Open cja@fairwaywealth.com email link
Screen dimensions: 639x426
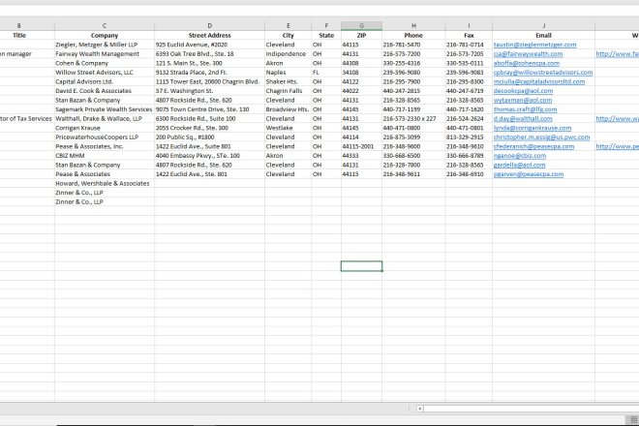528,54
